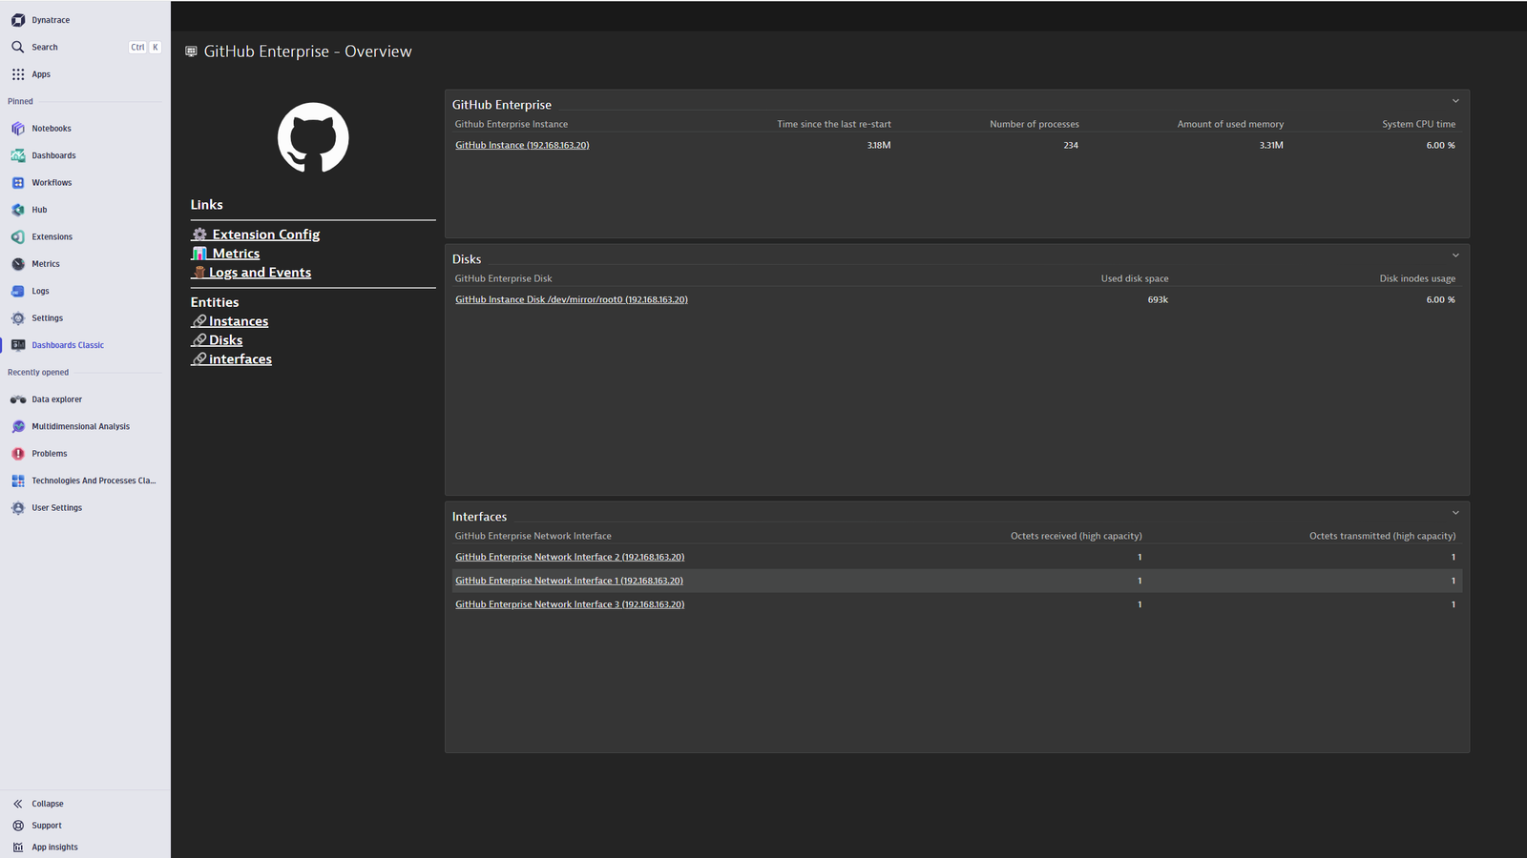Click Octets received (high capacity) header
The height and width of the screenshot is (858, 1527).
[1077, 536]
